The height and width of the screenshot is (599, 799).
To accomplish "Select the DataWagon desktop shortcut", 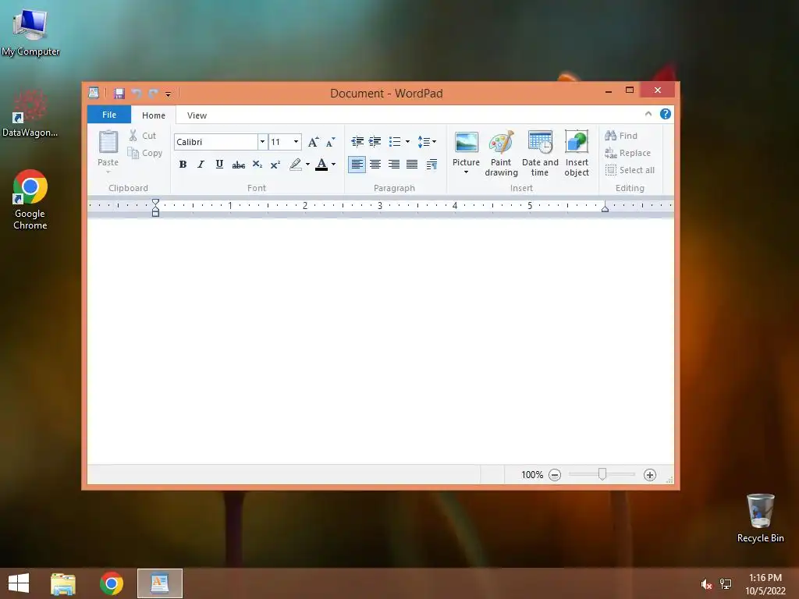I will (30, 114).
